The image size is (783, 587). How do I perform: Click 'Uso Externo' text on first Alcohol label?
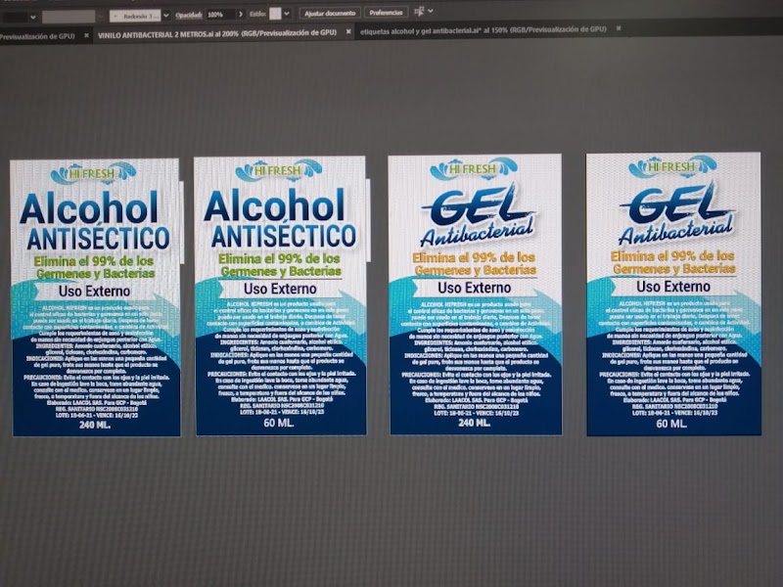pos(94,291)
